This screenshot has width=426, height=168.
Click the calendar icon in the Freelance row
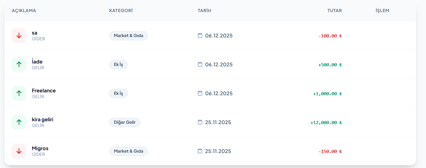(200, 93)
